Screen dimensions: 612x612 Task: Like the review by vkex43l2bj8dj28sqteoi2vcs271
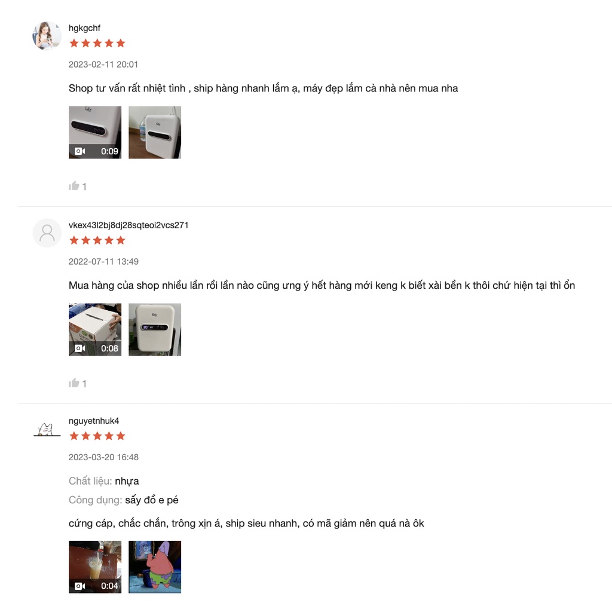(x=74, y=382)
